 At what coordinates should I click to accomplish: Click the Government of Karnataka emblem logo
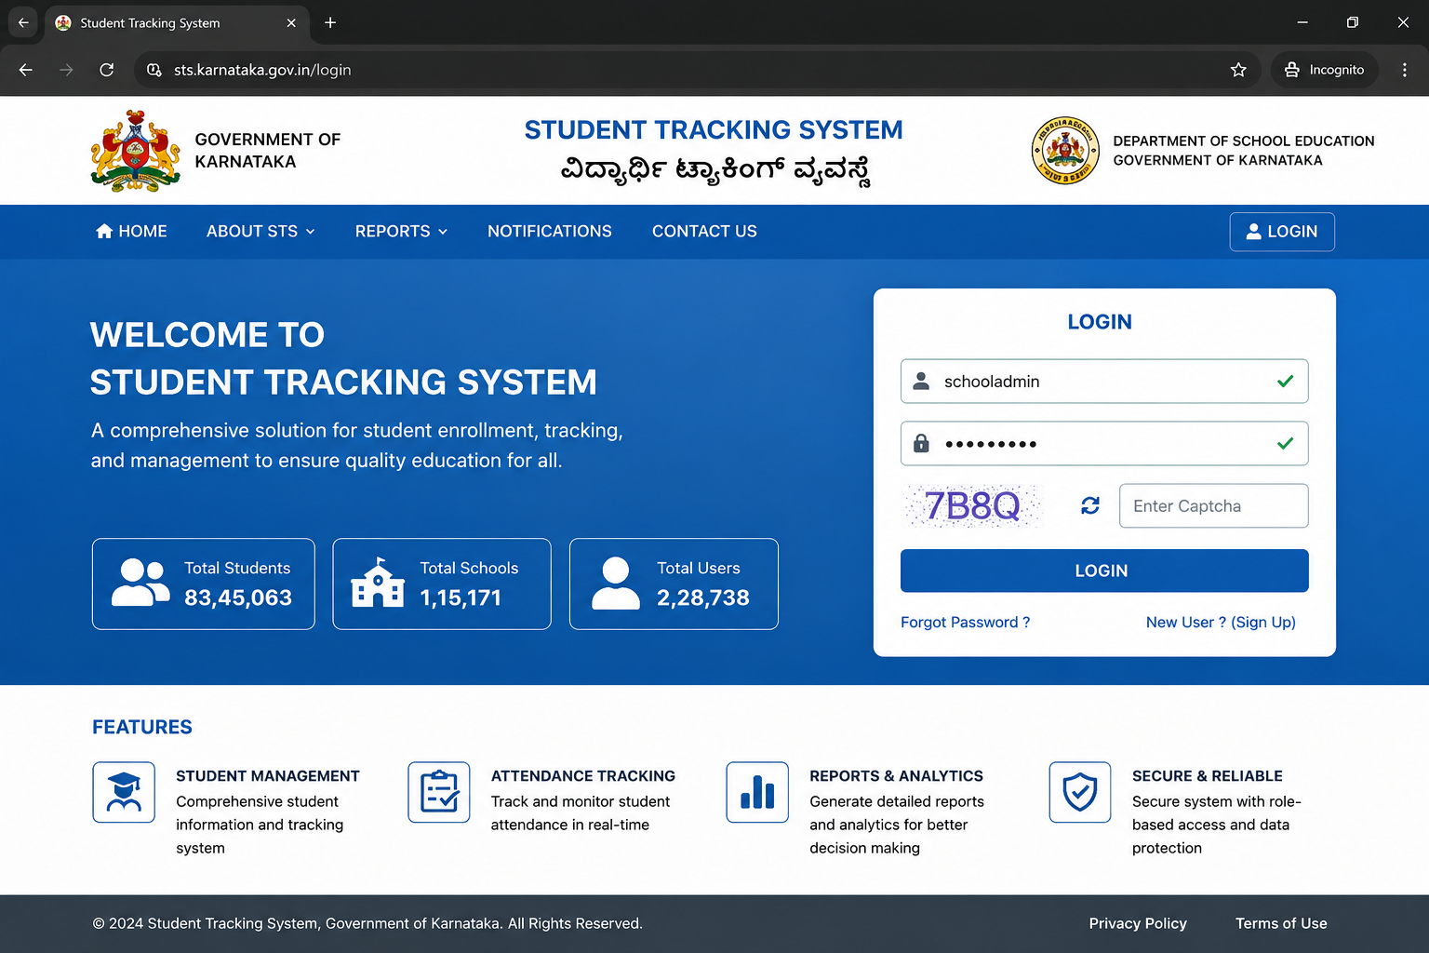click(x=136, y=151)
